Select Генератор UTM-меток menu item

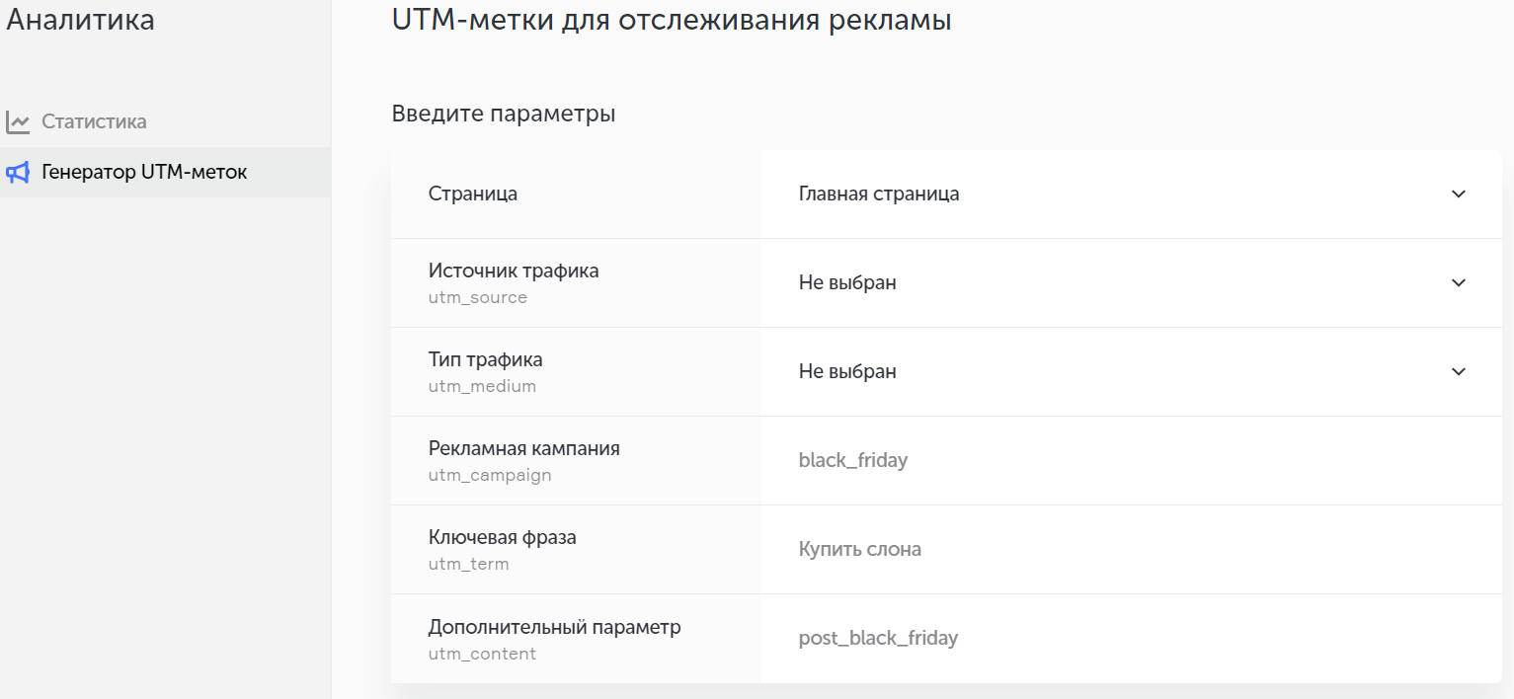pos(144,173)
